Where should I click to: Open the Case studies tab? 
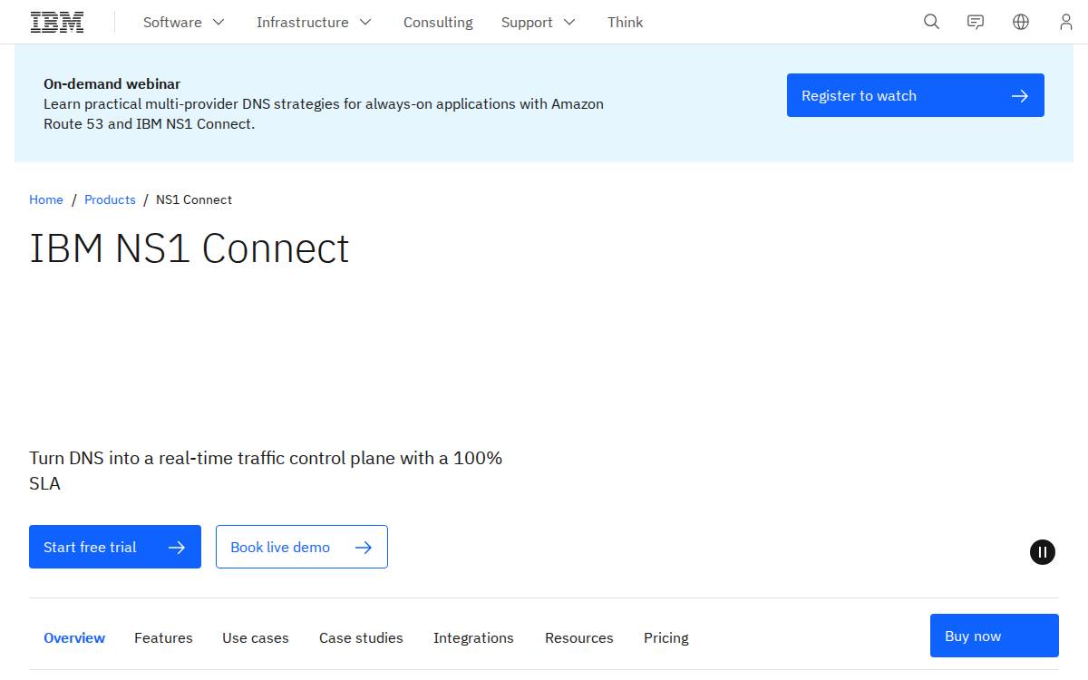(361, 637)
